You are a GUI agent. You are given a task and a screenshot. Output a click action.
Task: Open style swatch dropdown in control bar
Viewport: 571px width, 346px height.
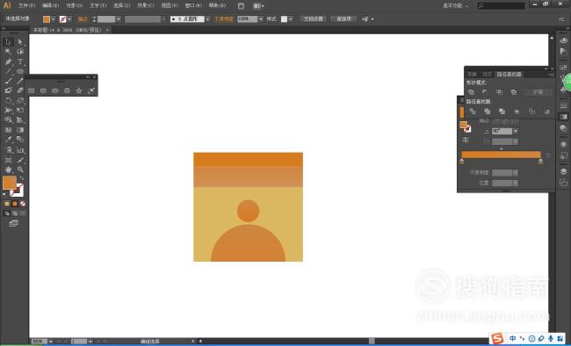(291, 19)
